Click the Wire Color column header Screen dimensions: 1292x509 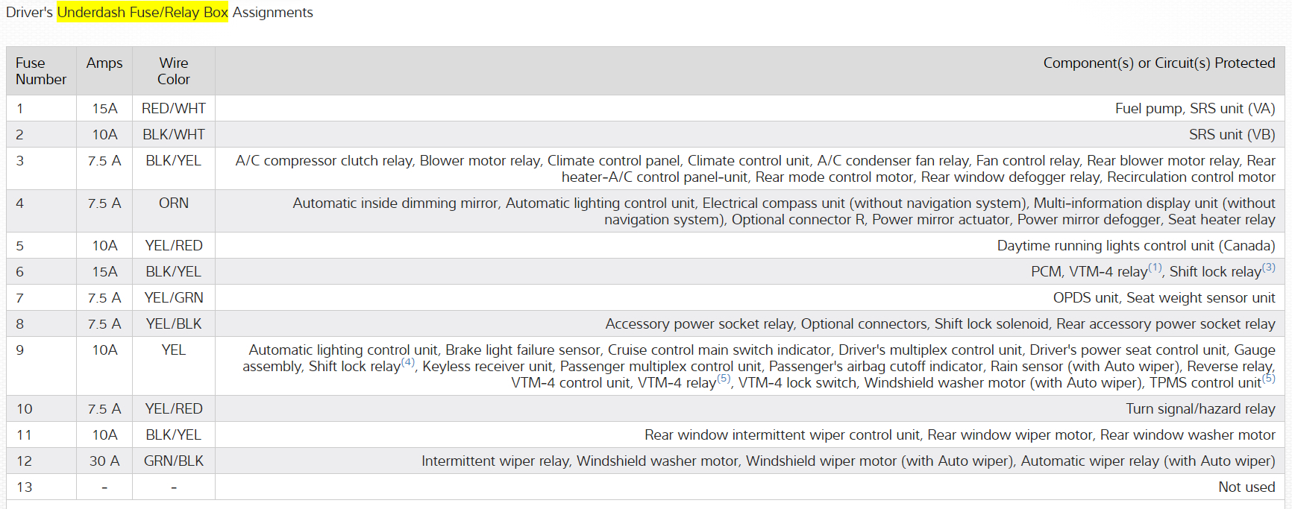174,71
